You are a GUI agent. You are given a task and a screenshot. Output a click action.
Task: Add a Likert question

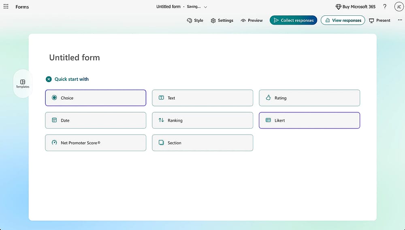pos(309,120)
